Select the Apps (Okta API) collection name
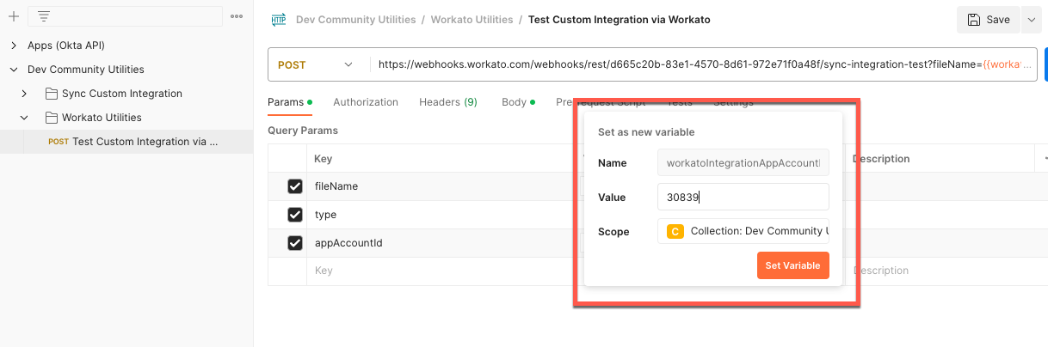 click(x=66, y=45)
